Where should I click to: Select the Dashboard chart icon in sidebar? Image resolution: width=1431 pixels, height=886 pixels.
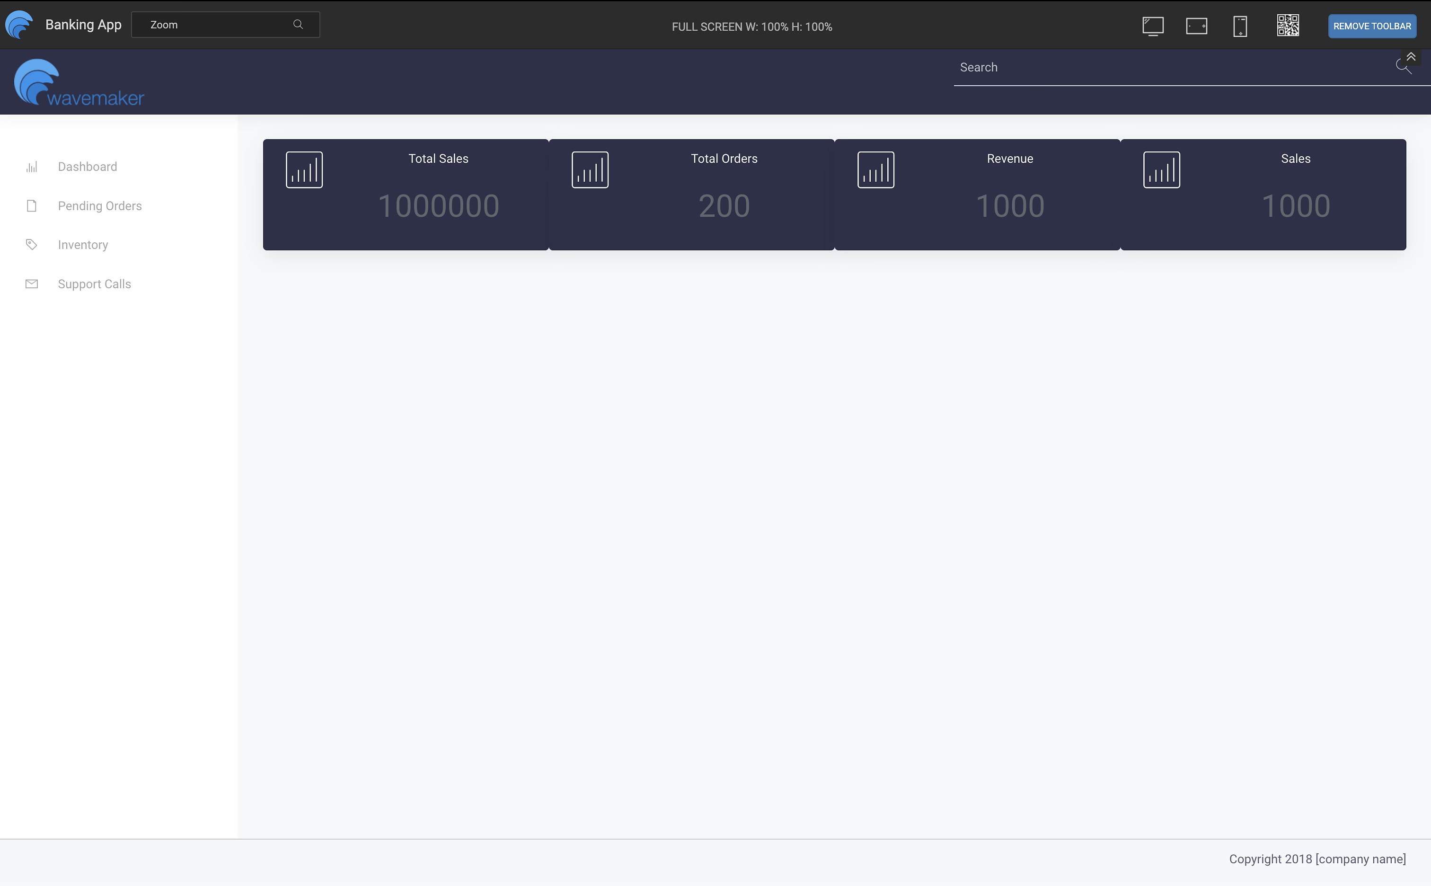tap(32, 167)
